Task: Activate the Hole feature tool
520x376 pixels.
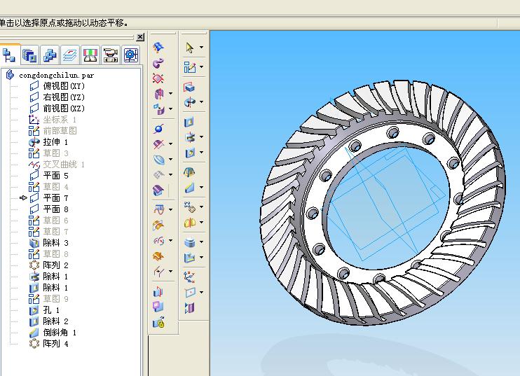Action: (x=190, y=153)
